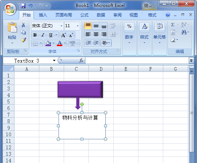Click the Increase Font Size icon

(x=63, y=35)
